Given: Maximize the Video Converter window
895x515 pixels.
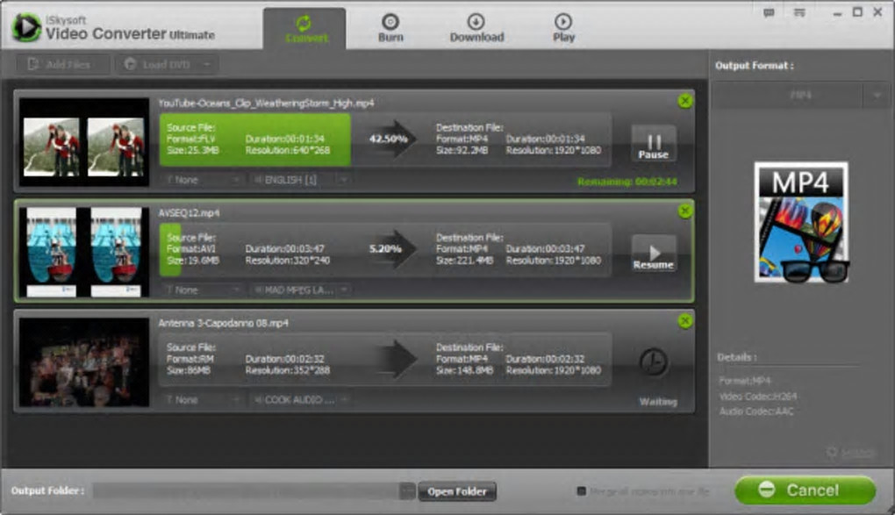Looking at the screenshot, I should 856,12.
